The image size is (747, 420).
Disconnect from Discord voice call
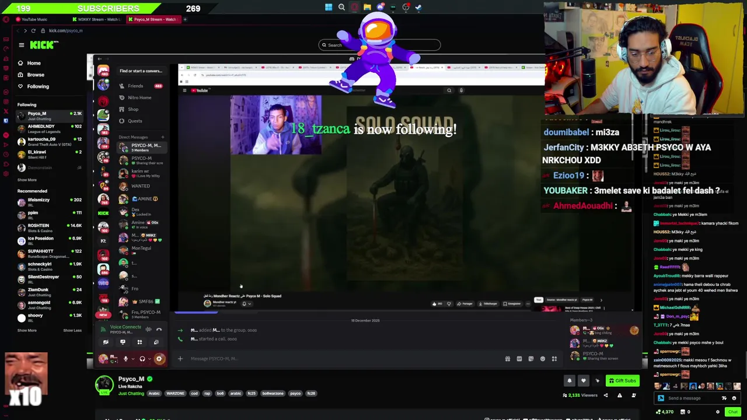[159, 330]
